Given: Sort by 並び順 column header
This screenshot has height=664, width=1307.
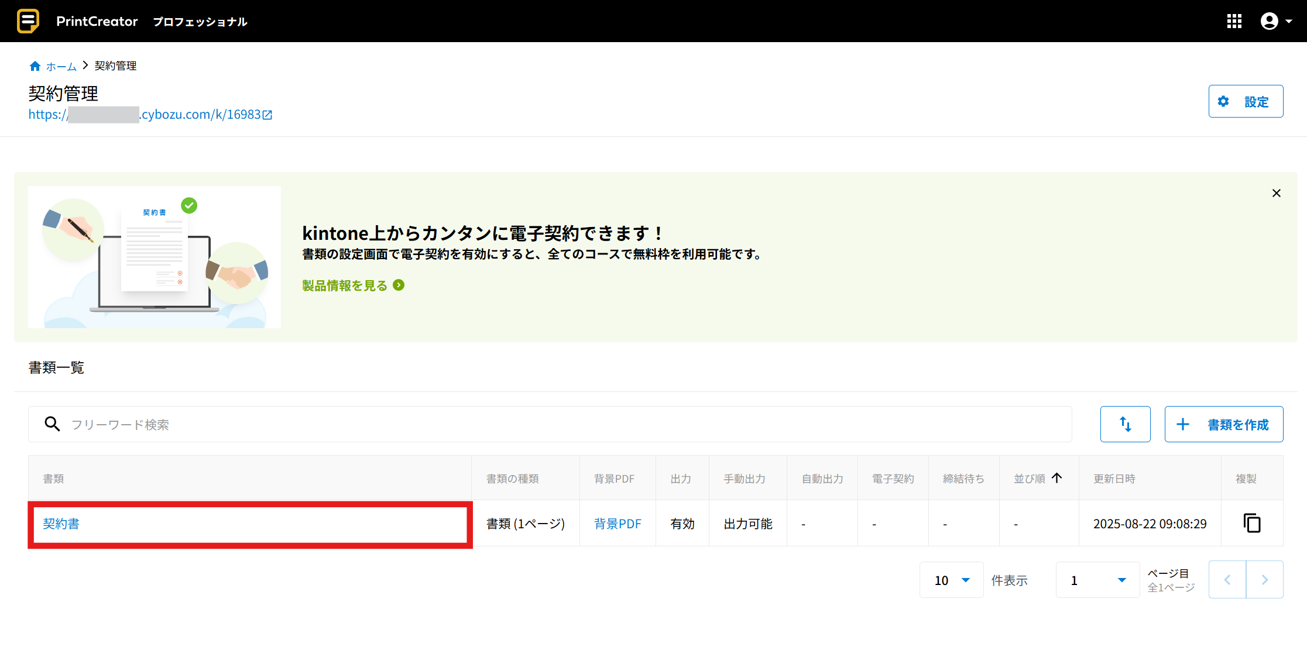Looking at the screenshot, I should [x=1038, y=479].
